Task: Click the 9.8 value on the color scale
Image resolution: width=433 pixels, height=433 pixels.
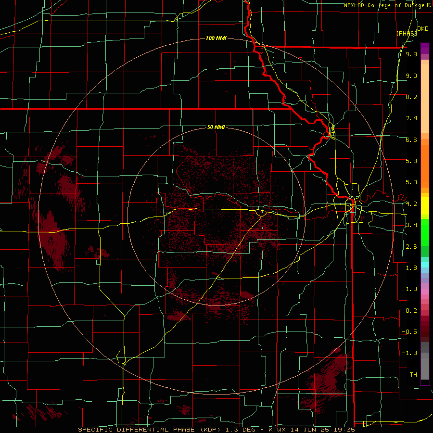Action: (411, 54)
